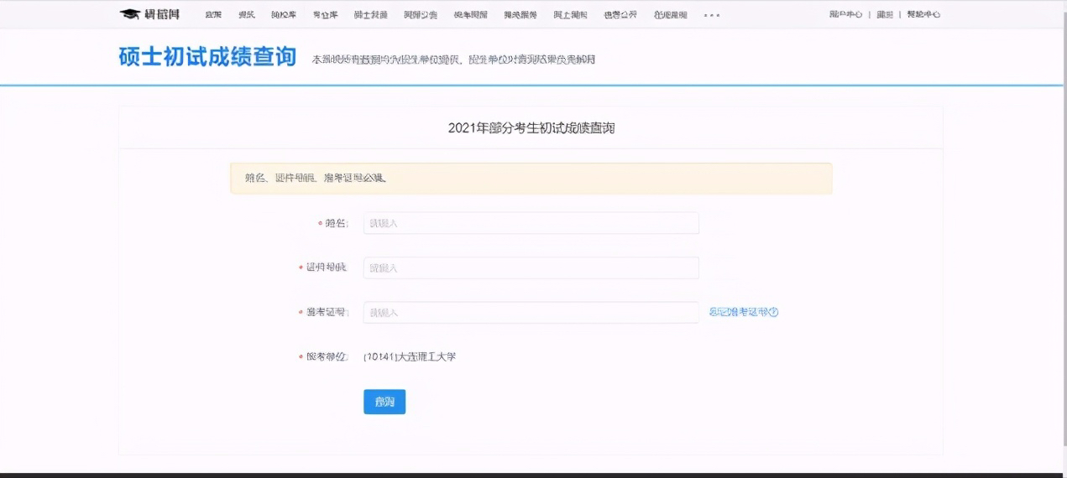Screen dimensions: 1067x478
Task: Expand the three-dot more menu
Action: [x=712, y=15]
